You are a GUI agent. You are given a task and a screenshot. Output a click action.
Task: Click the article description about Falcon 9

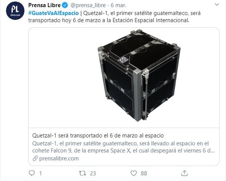(124, 147)
